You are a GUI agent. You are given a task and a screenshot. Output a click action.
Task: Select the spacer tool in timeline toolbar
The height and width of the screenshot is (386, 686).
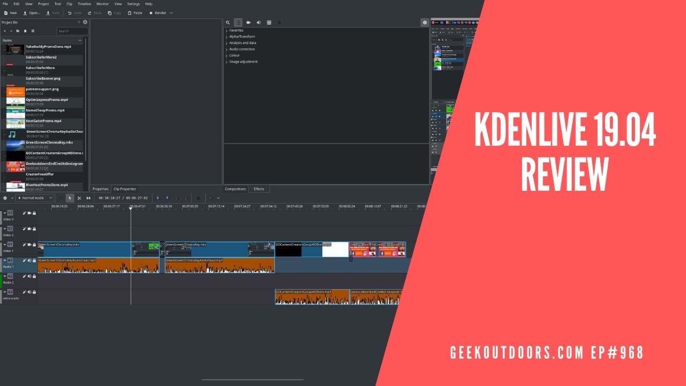88,198
